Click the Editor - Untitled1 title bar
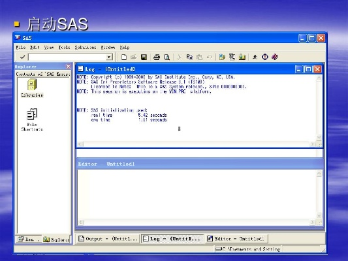348x261 pixels. [199, 164]
